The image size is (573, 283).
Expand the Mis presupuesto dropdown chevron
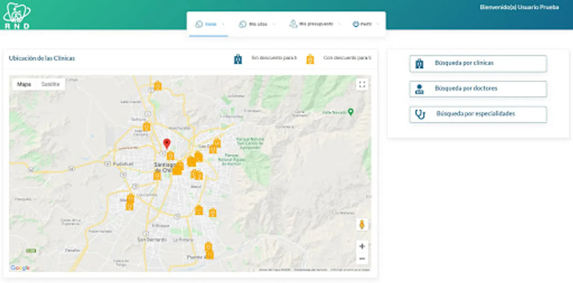point(340,24)
